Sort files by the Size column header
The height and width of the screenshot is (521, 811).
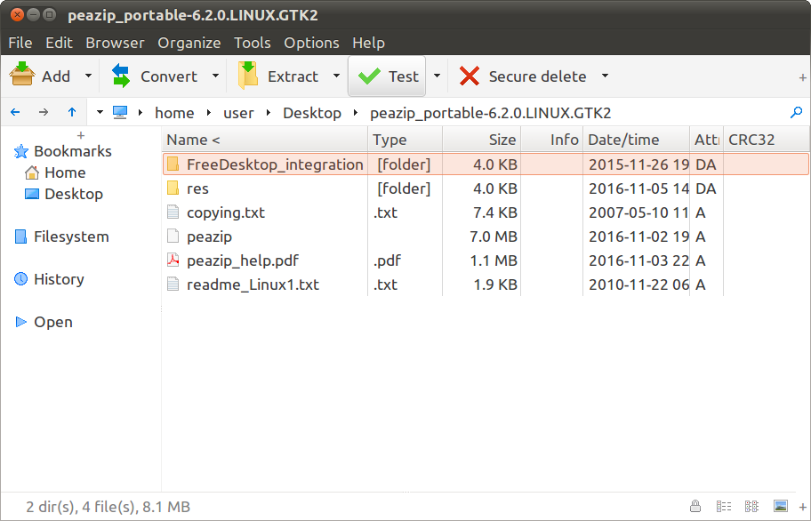tap(502, 140)
